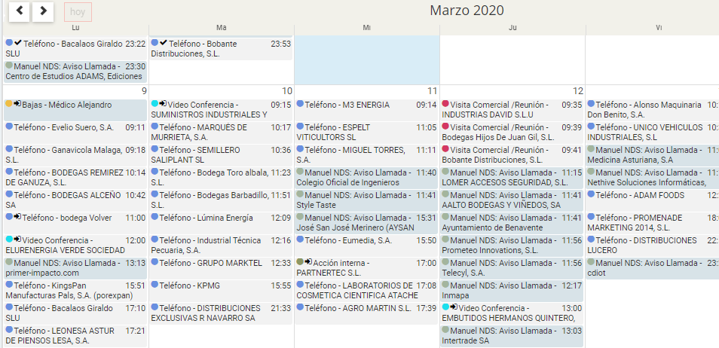
Task: Go to next month with right arrow
Action: [43, 11]
